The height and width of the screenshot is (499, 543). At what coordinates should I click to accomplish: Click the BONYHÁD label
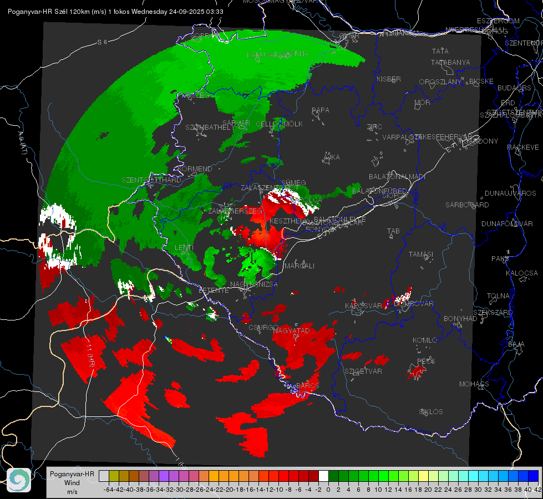[460, 318]
